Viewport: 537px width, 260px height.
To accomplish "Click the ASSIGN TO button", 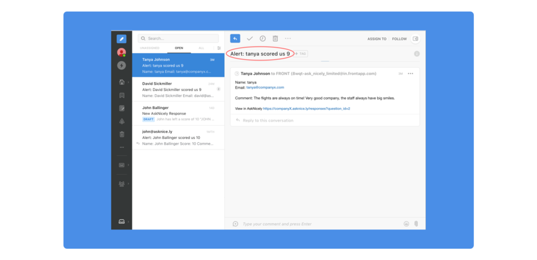I will point(377,39).
